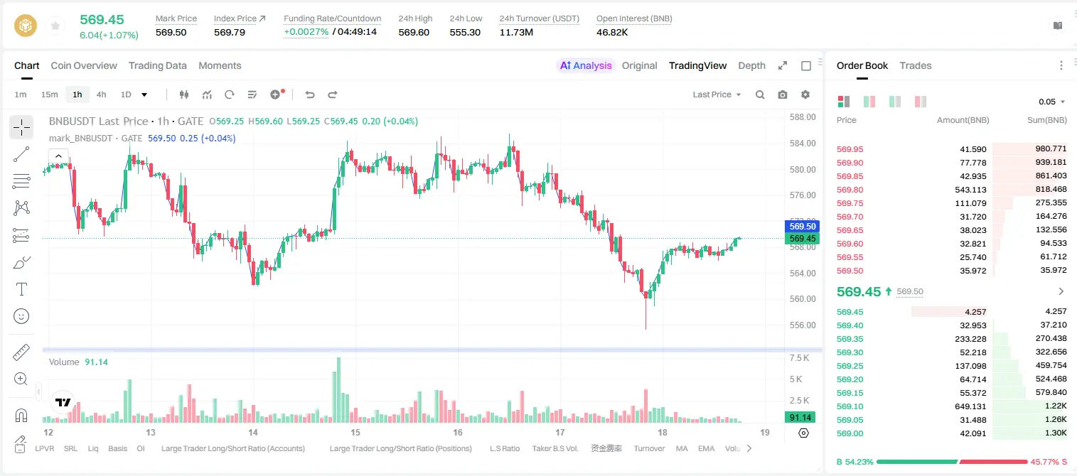Open the Coin Overview tab
Screen dimensions: 1077x476
[x=84, y=65]
